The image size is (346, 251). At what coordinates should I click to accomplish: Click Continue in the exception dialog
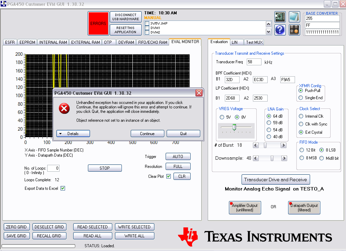(x=148, y=134)
